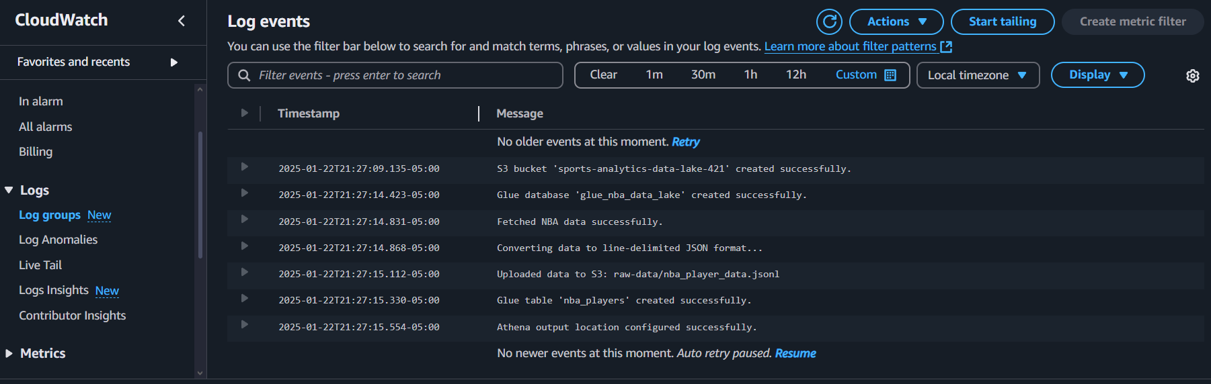Image resolution: width=1211 pixels, height=384 pixels.
Task: Collapse the CloudWatch navigation sidebar
Action: [182, 21]
